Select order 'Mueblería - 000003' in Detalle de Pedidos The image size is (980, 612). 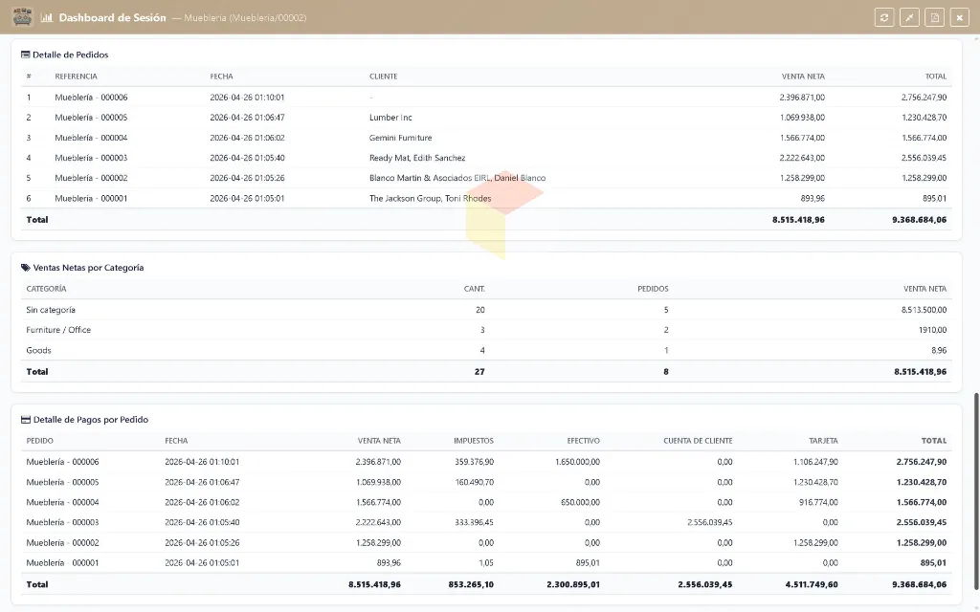click(x=91, y=158)
